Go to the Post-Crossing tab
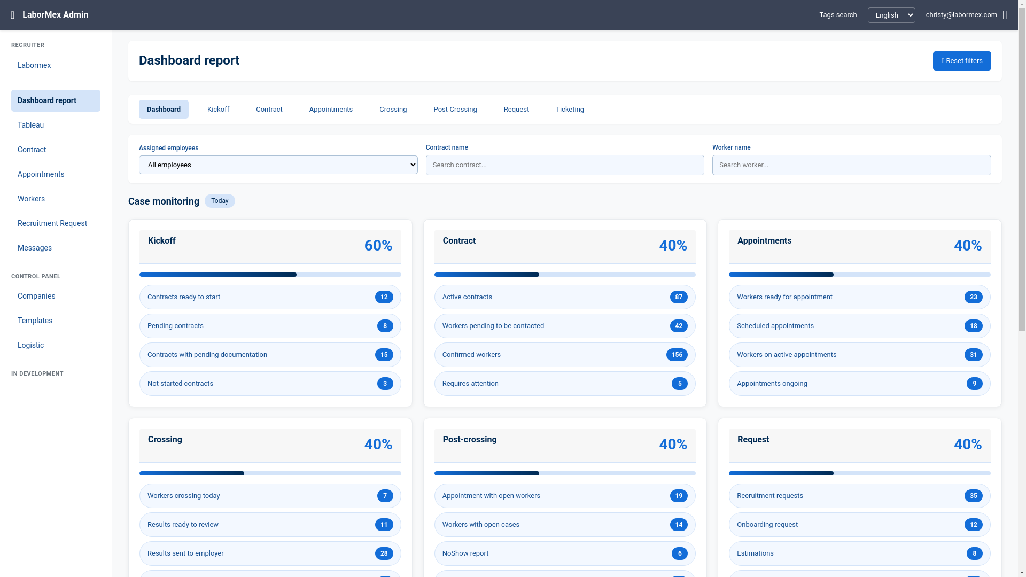This screenshot has width=1026, height=577. tap(455, 110)
